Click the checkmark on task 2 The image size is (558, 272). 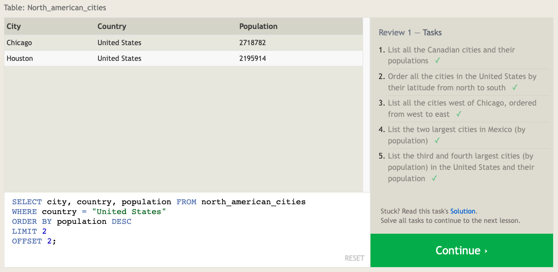coord(514,87)
